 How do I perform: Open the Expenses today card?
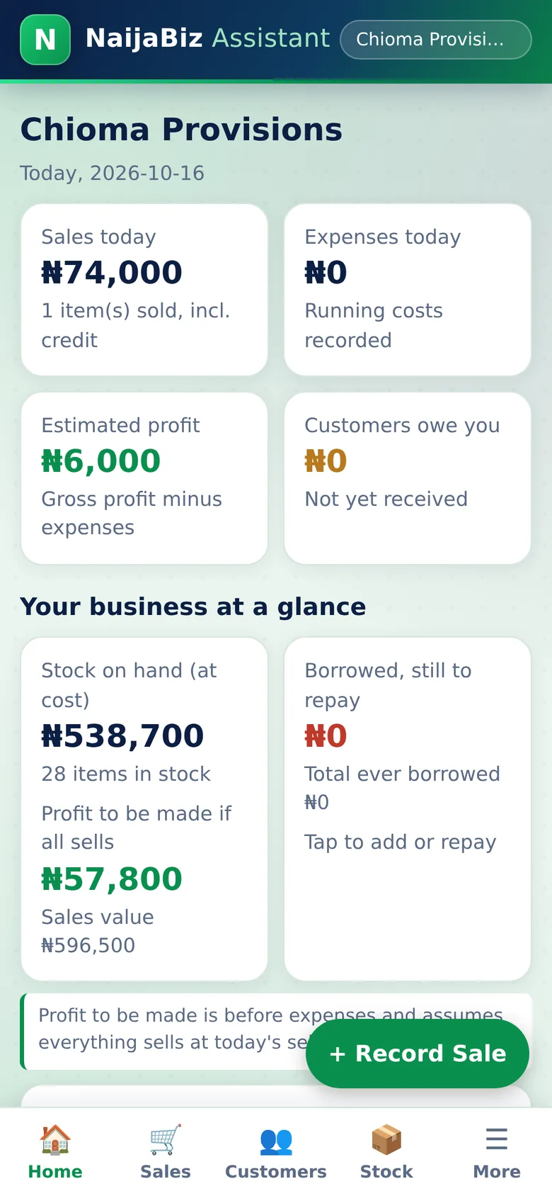click(x=408, y=290)
